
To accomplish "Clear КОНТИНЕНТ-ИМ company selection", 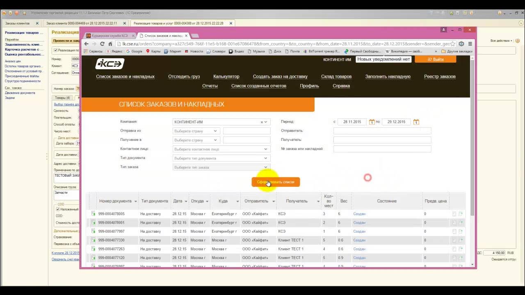I will pos(262,122).
